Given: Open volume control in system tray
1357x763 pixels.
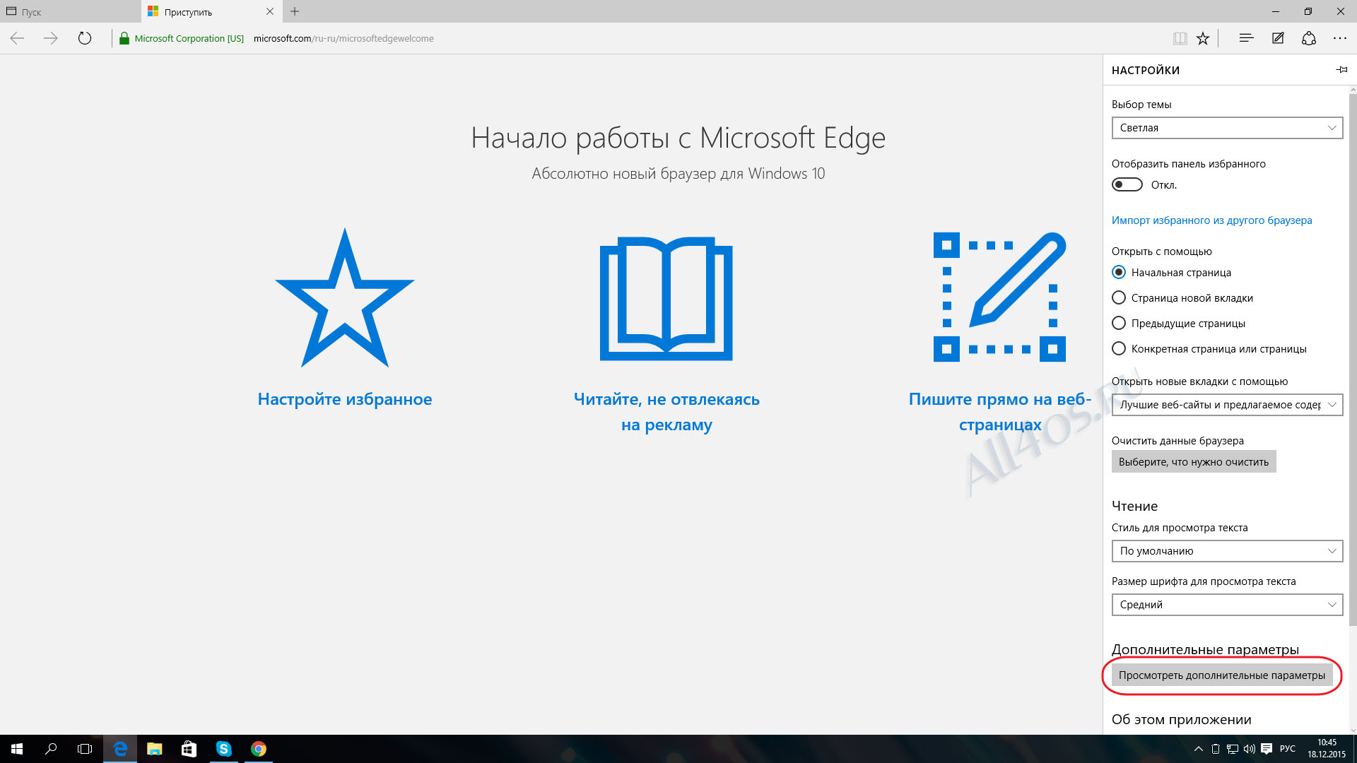Looking at the screenshot, I should [1249, 749].
